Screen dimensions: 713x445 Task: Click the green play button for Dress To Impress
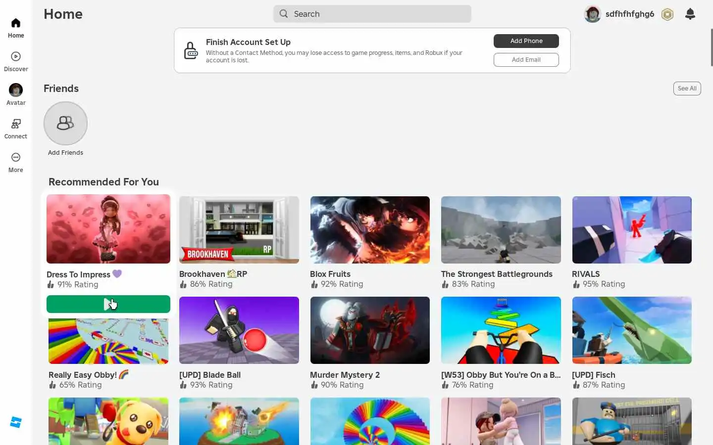click(x=108, y=304)
